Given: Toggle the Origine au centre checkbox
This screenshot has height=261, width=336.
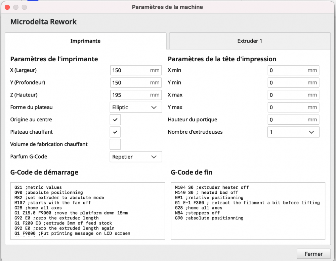Looking at the screenshot, I should pyautogui.click(x=115, y=120).
